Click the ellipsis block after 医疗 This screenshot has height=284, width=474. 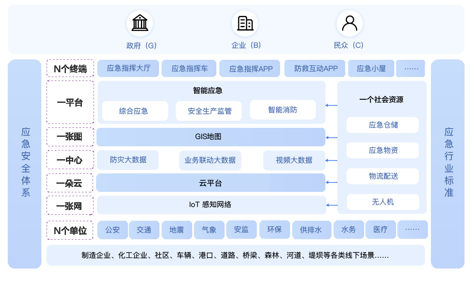pyautogui.click(x=413, y=229)
